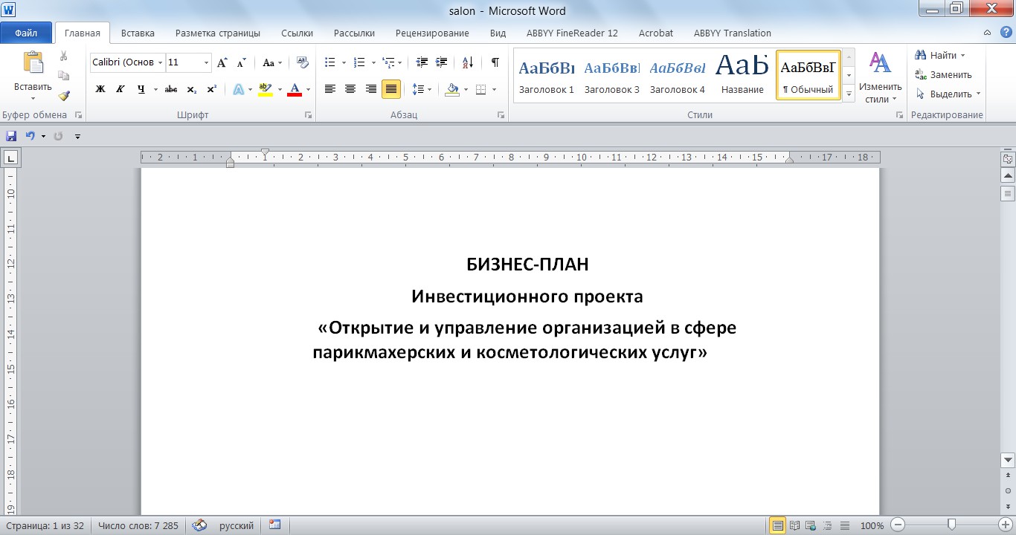Viewport: 1016px width, 535px height.
Task: Decrease the paragraph indent
Action: (422, 62)
